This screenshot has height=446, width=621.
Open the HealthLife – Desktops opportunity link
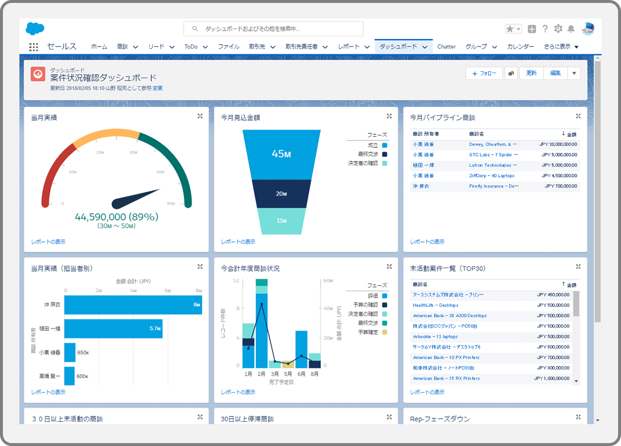(x=435, y=305)
